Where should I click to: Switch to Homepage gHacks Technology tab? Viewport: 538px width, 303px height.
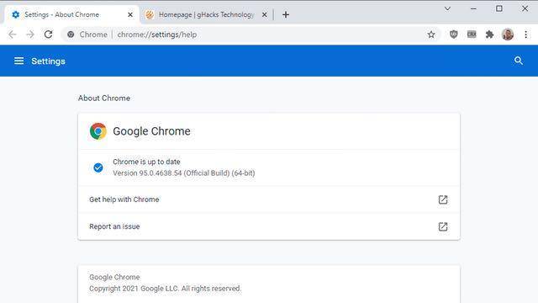[x=206, y=15]
